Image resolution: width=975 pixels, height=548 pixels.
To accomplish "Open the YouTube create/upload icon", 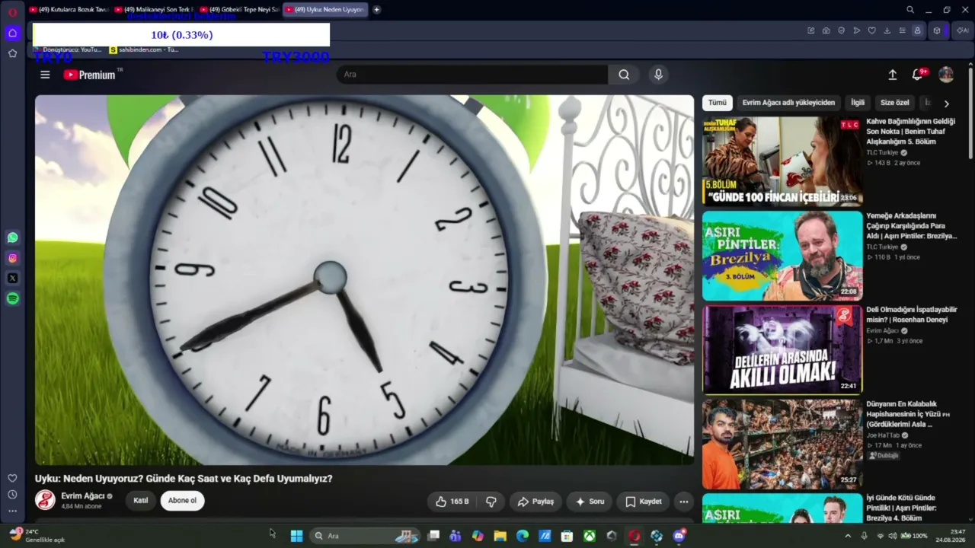I will pyautogui.click(x=893, y=75).
